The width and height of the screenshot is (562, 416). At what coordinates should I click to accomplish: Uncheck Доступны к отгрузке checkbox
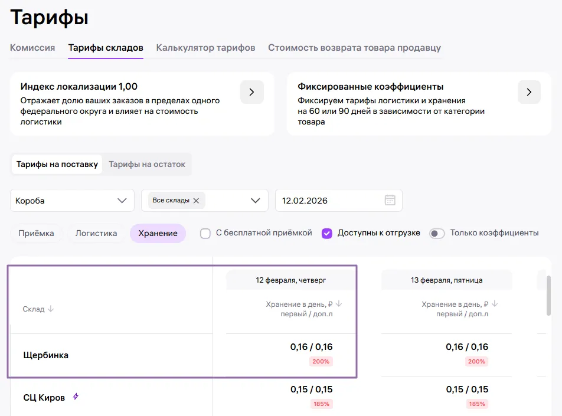(x=327, y=233)
